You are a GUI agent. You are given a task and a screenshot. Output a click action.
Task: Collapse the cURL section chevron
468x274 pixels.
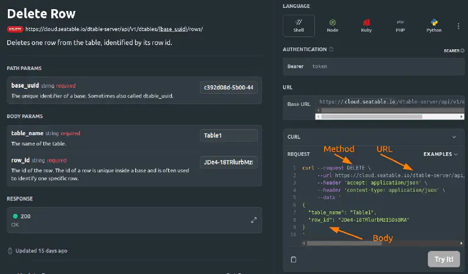pos(454,137)
